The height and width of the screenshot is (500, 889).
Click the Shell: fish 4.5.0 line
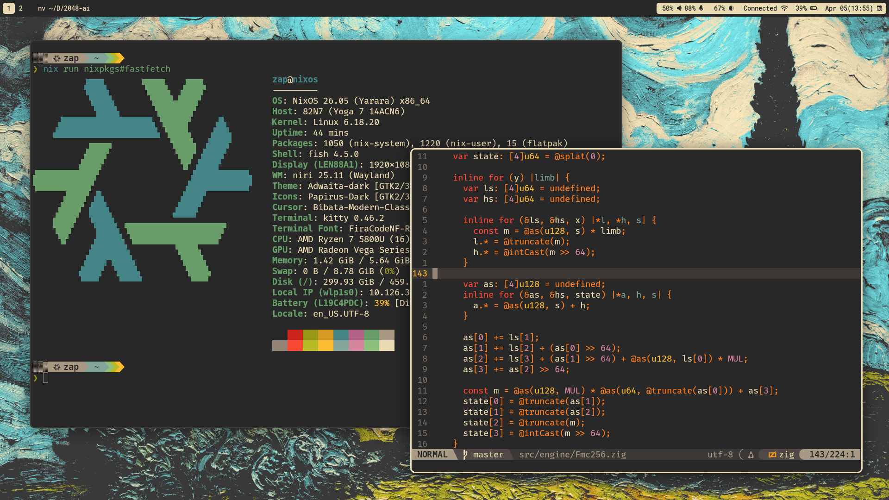click(315, 154)
